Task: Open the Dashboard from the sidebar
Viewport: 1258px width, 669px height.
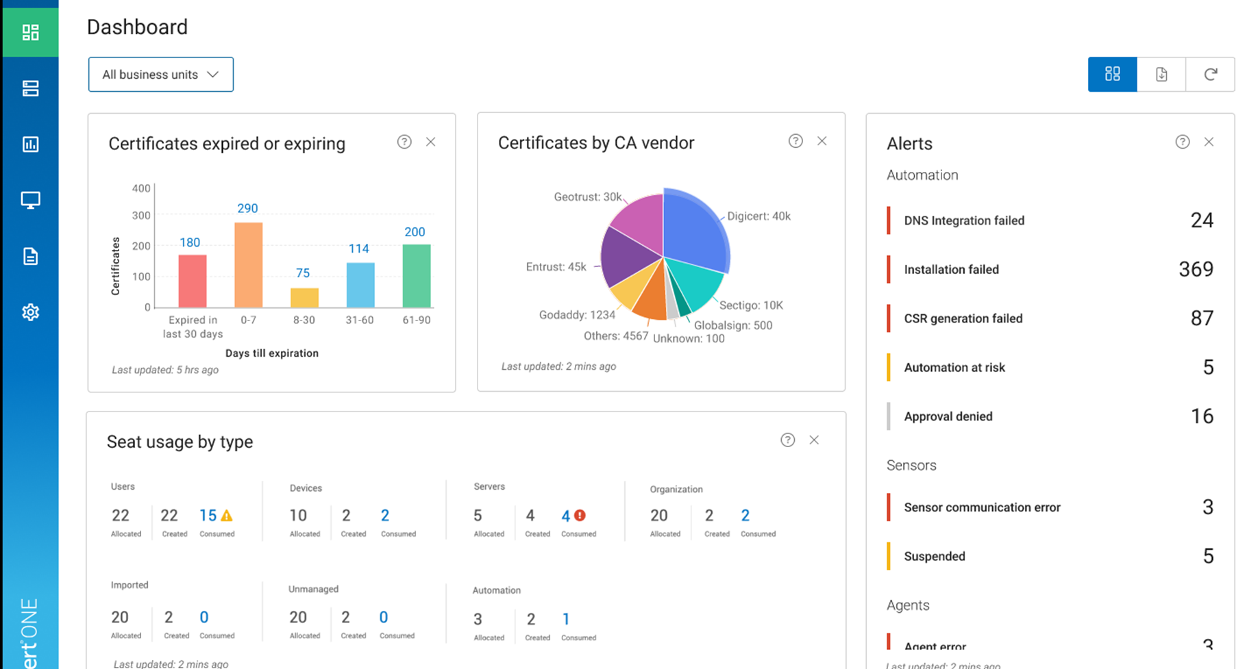Action: tap(30, 31)
